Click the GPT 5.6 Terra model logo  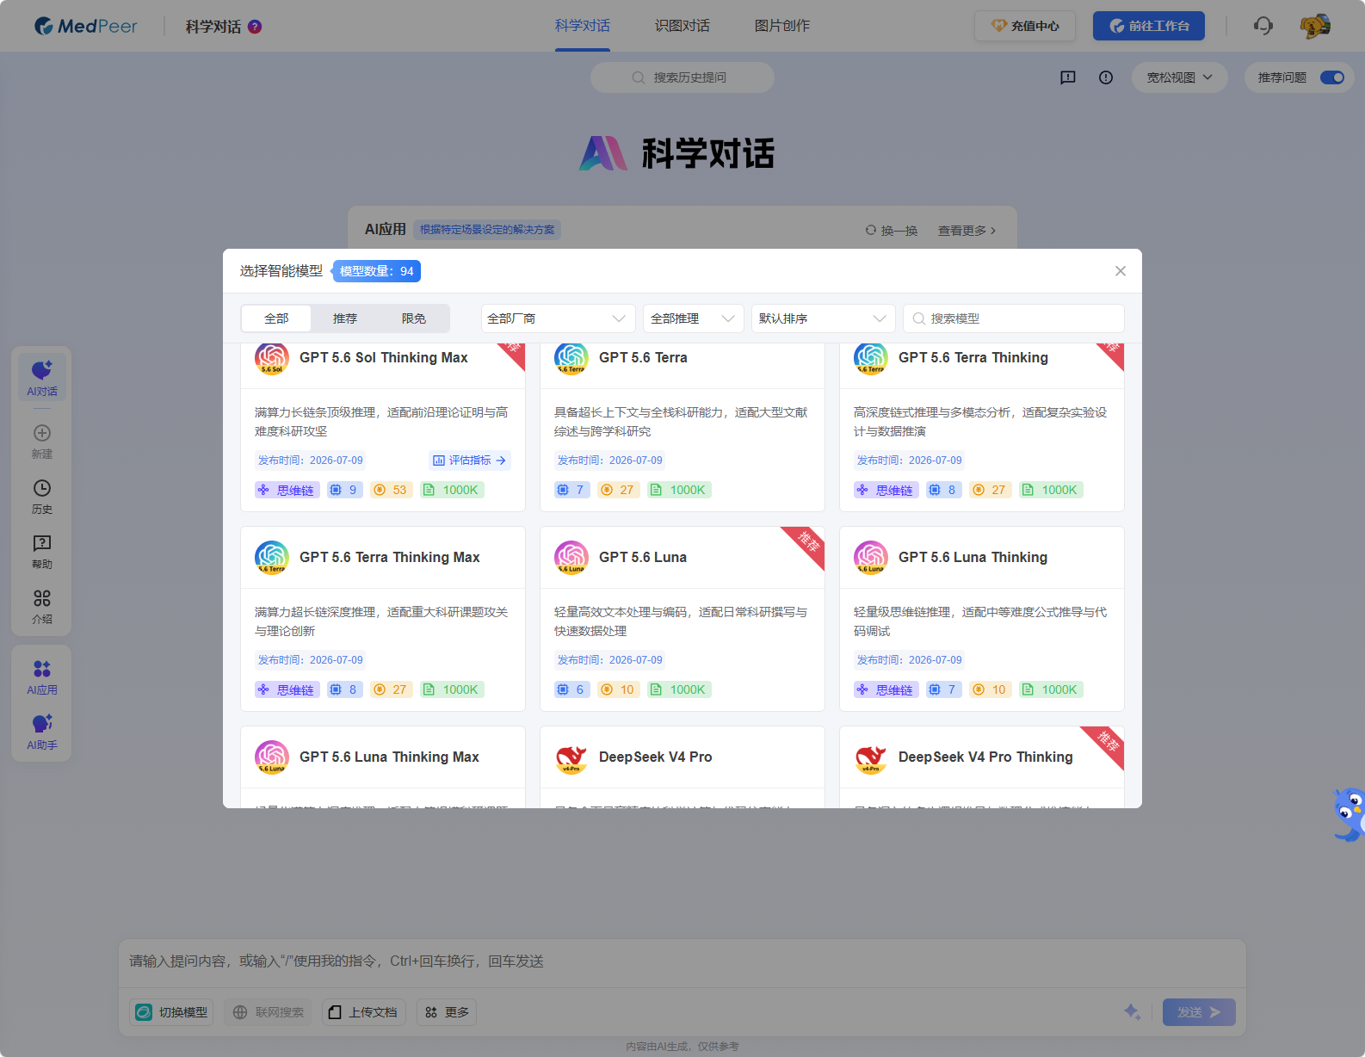[x=571, y=358]
